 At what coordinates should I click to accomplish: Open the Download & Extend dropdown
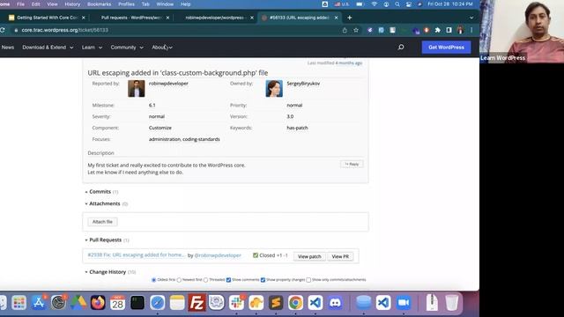point(48,48)
